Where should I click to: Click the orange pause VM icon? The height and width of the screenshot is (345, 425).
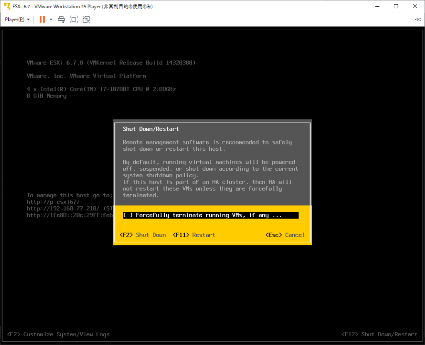click(x=42, y=20)
